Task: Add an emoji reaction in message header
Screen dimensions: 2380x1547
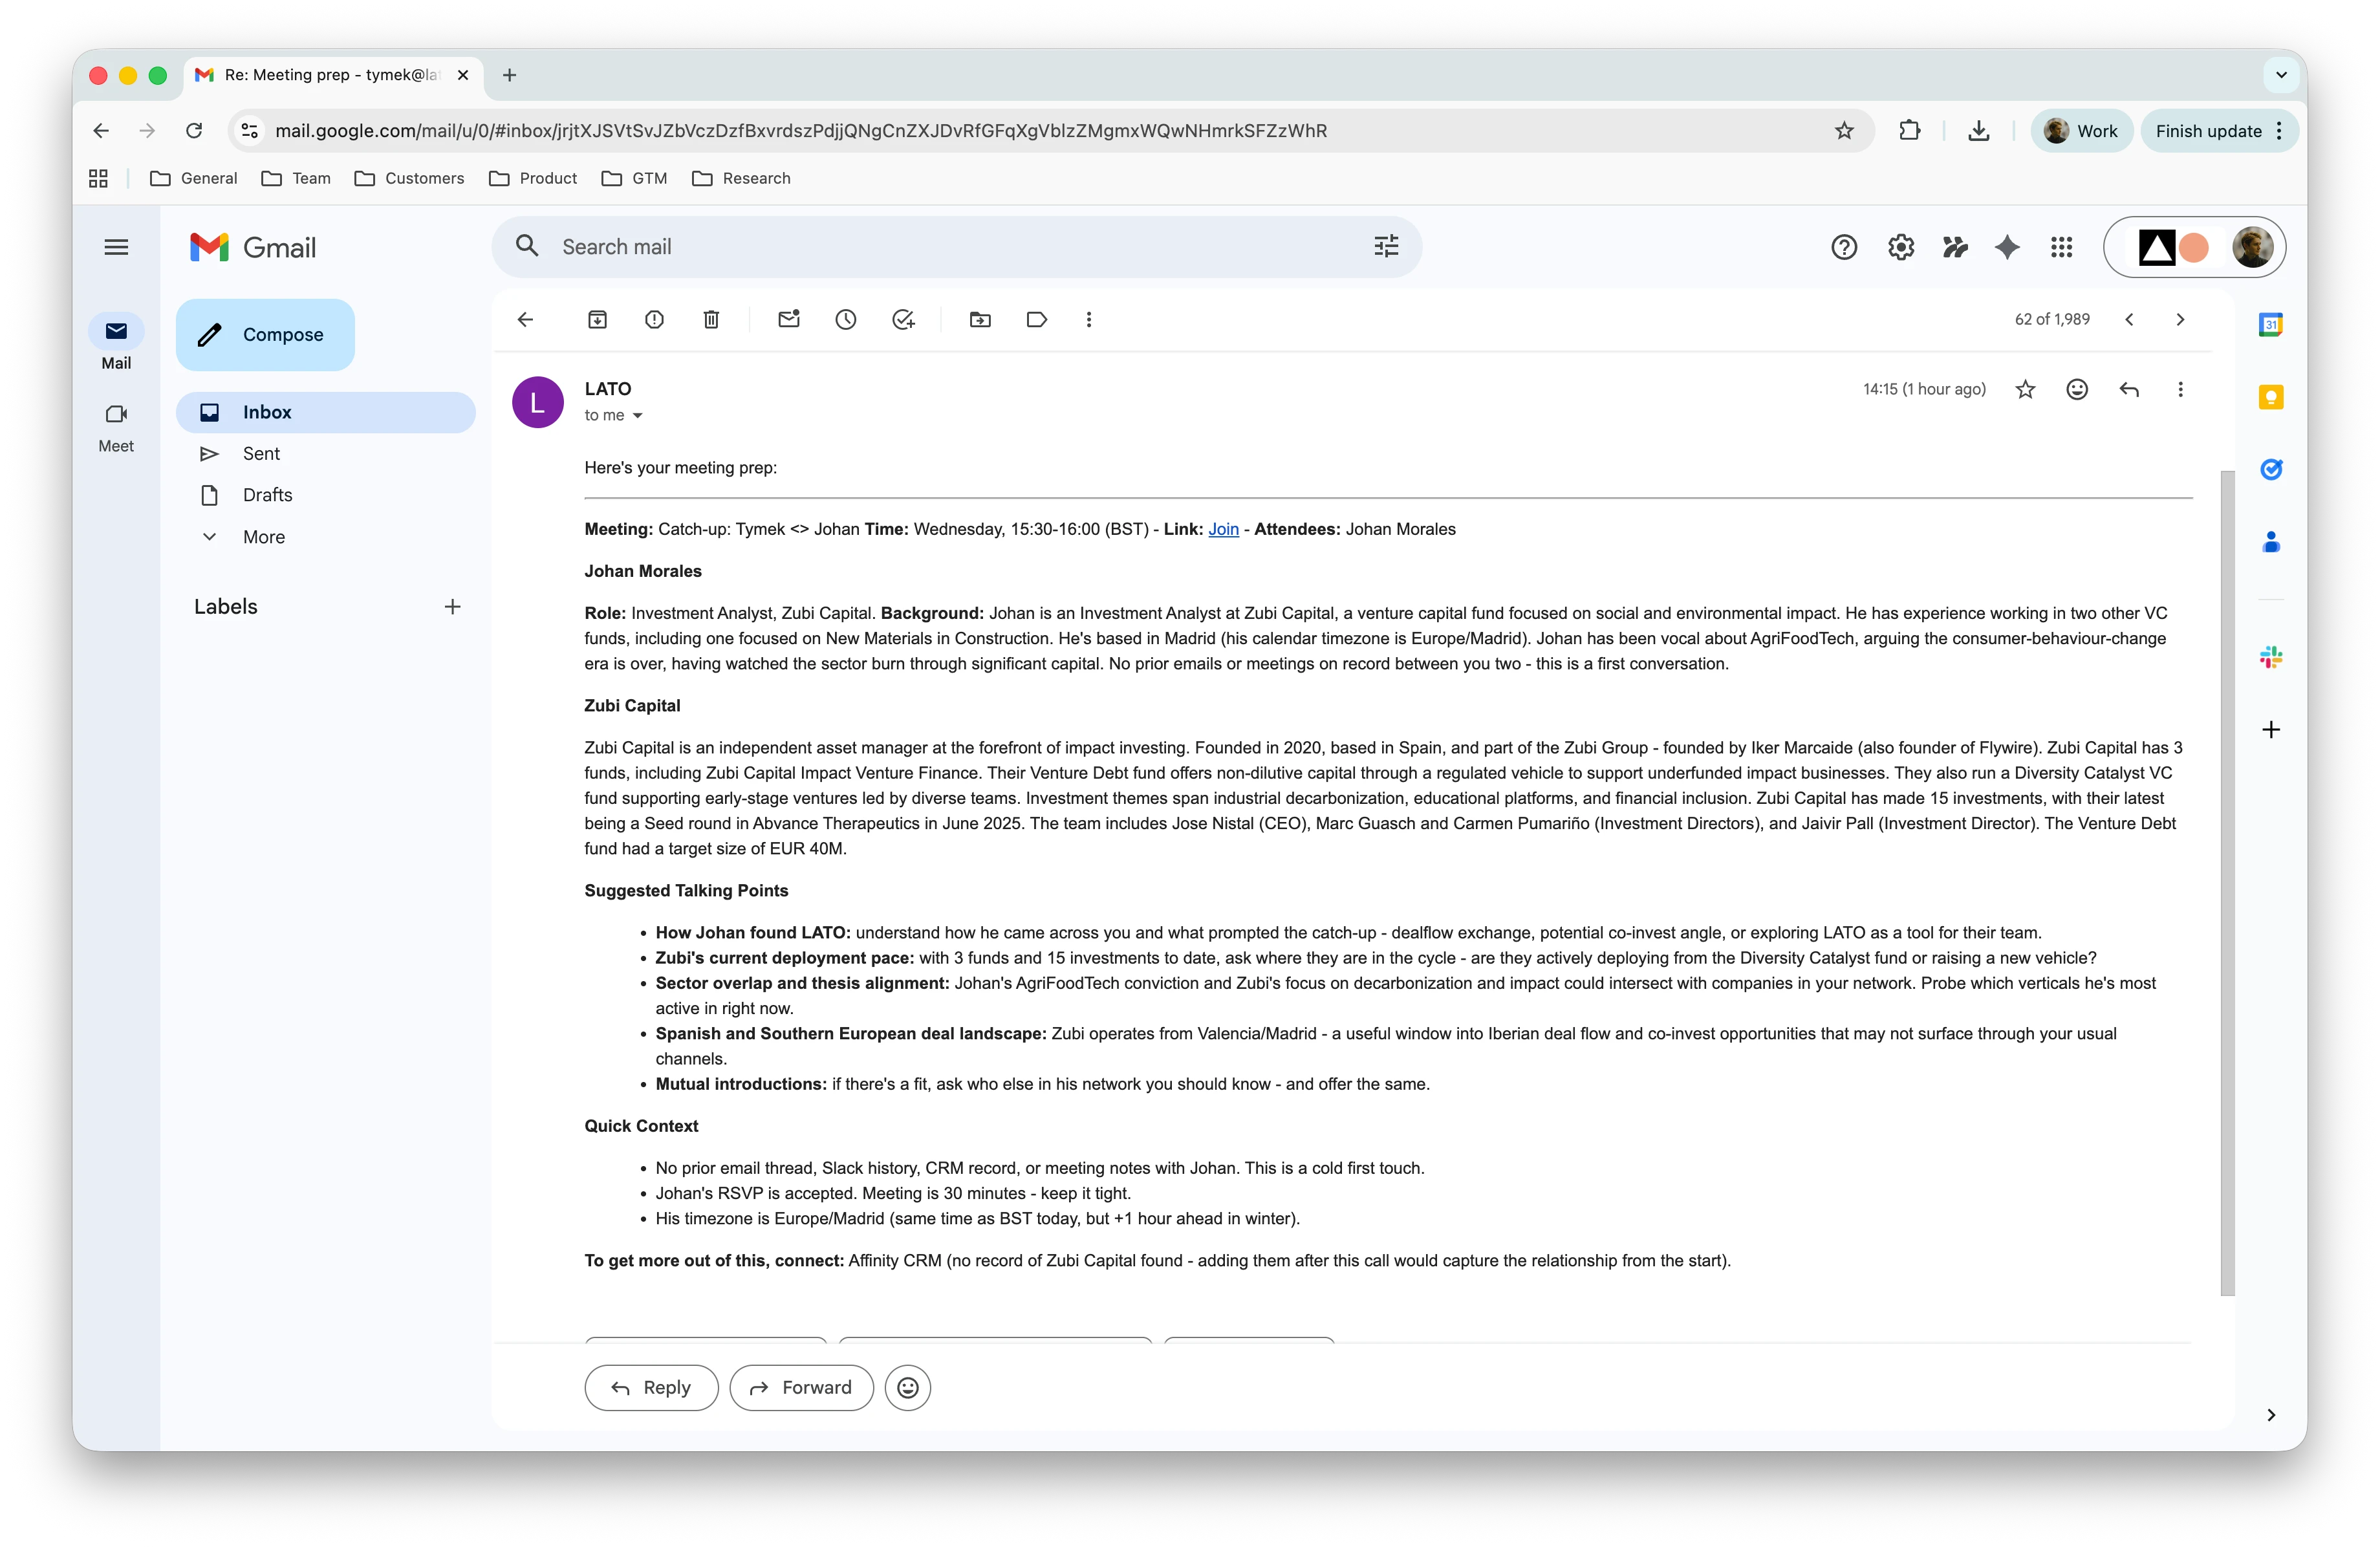Action: [2077, 389]
